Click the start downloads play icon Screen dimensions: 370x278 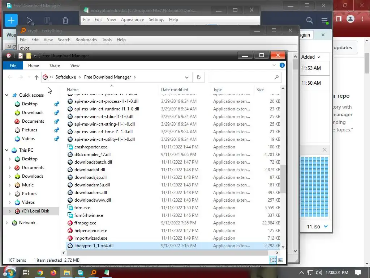pos(30,21)
